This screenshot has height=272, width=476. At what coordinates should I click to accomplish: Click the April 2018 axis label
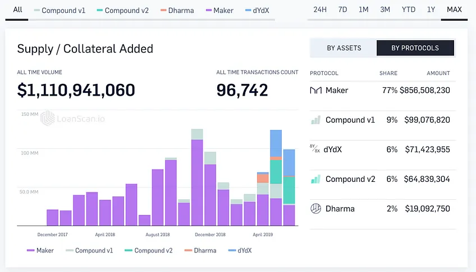[105, 235]
